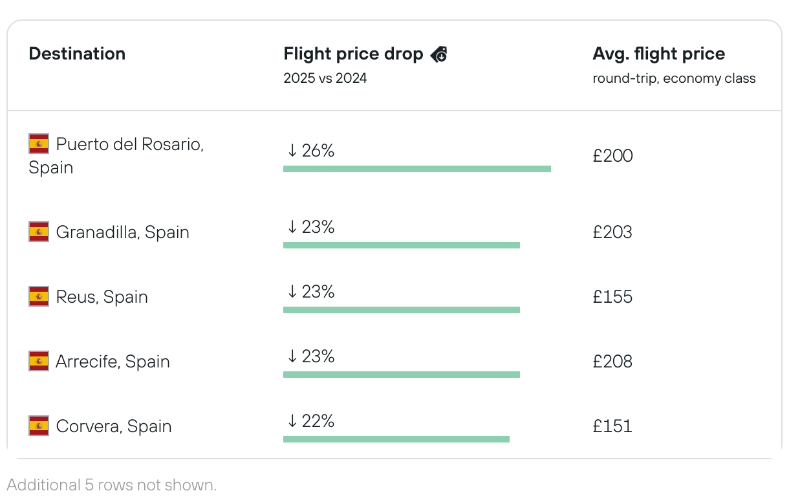Click the down arrow next to 22%
Viewport: 789px width, 502px height.
292,421
